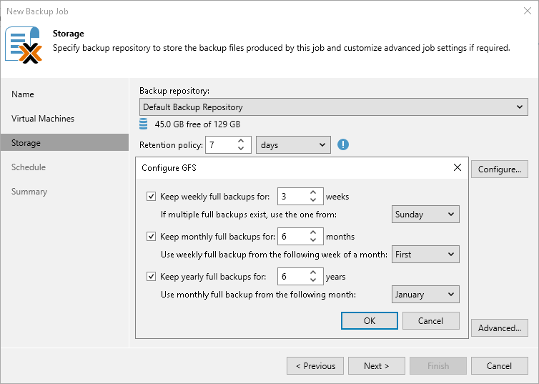Toggle Keep monthly full backups checkbox

pyautogui.click(x=151, y=237)
